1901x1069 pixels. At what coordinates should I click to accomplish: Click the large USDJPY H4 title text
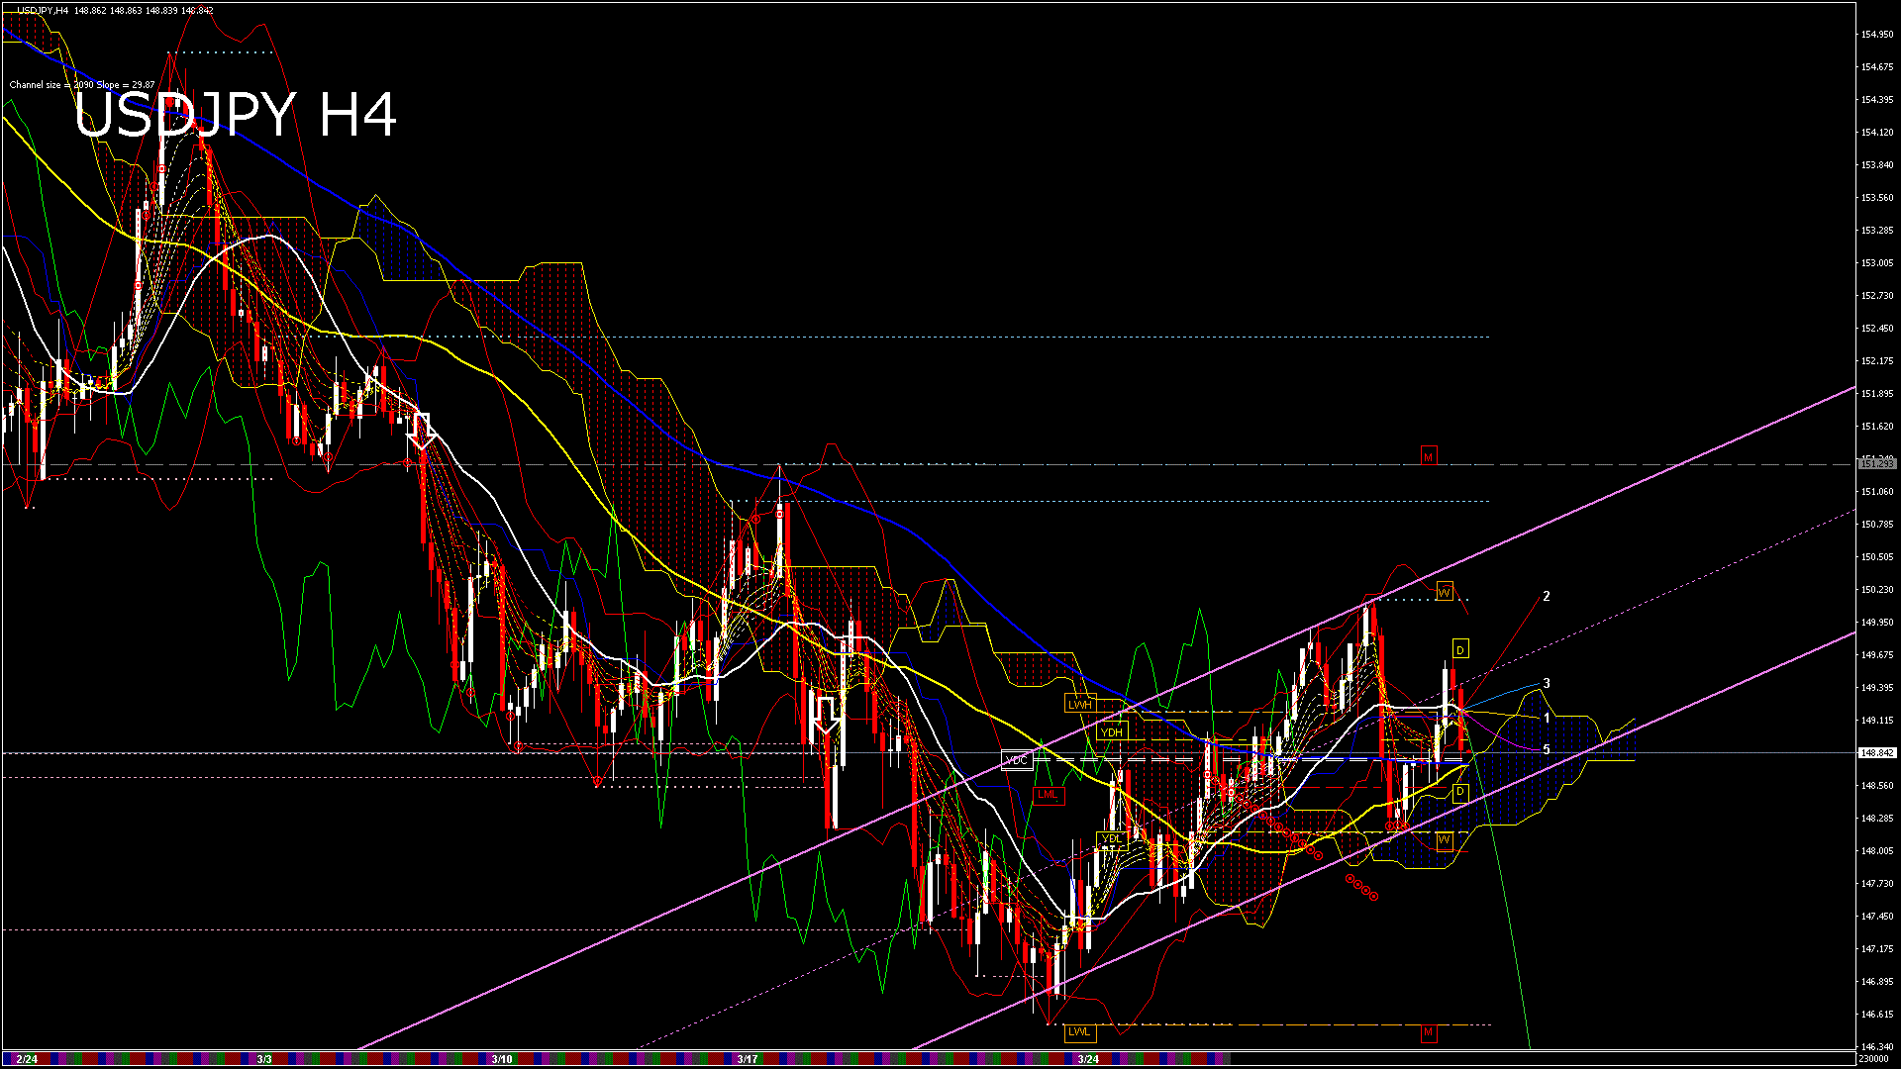[236, 115]
